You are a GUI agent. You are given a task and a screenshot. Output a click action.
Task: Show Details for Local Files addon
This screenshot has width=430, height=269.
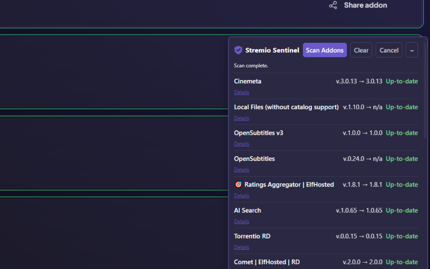242,118
